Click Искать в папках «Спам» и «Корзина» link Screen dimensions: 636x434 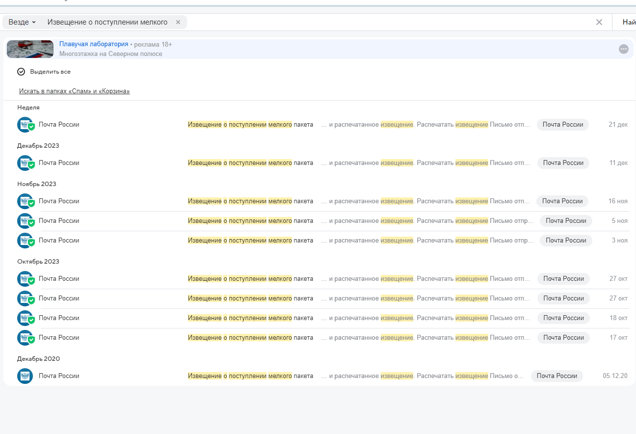[74, 91]
